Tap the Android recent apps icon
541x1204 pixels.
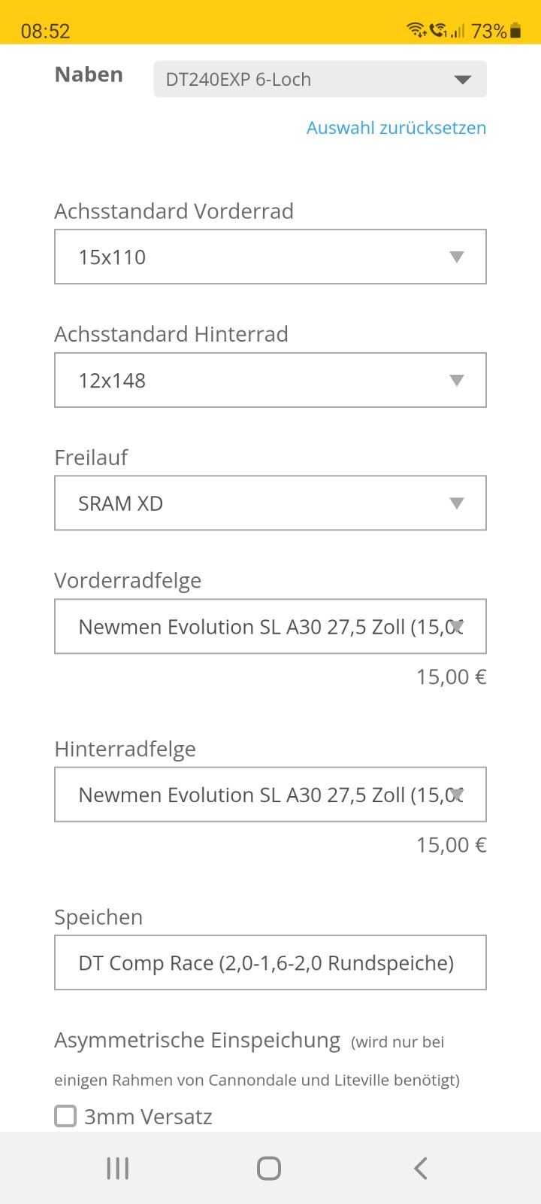point(118,1168)
